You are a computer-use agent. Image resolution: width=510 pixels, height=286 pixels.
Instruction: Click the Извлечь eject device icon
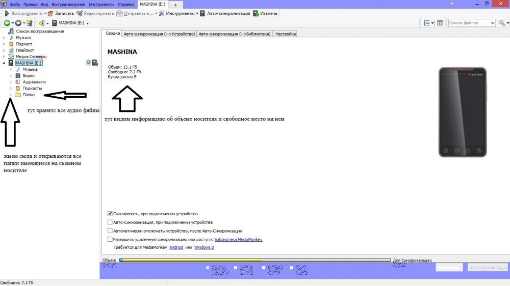[x=256, y=13]
